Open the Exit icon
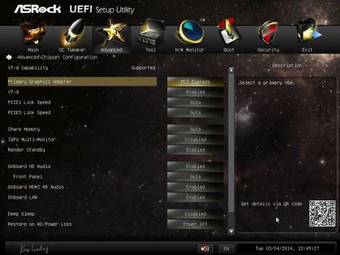Image resolution: width=340 pixels, height=255 pixels. tap(308, 32)
